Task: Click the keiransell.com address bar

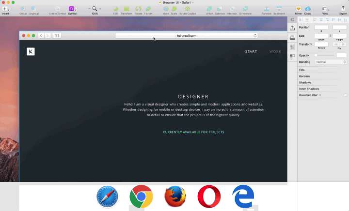Action: point(187,35)
